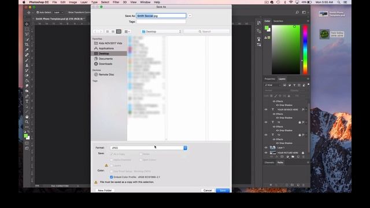
Task: Select the Hand tool
Action: click(27, 117)
